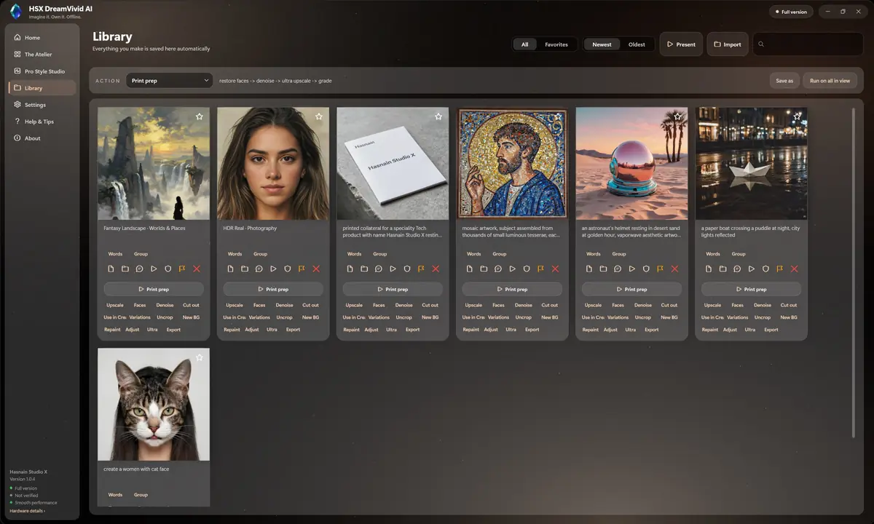Screen dimensions: 874x524
Task: Sort the library by Oldest
Action: click(637, 44)
